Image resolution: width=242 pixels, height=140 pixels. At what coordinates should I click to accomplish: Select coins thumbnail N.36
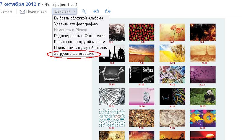click(x=142, y=118)
